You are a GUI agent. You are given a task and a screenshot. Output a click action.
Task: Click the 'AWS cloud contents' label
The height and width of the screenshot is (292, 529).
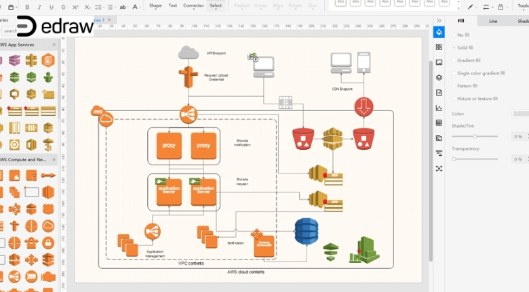(246, 272)
